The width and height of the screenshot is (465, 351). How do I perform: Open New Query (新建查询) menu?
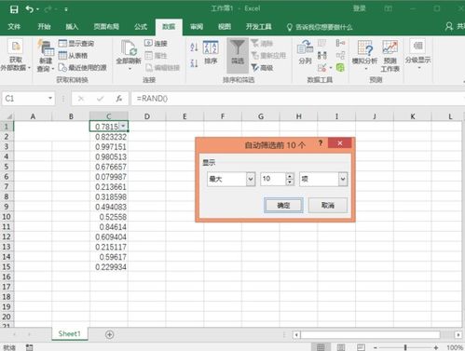tap(46, 56)
